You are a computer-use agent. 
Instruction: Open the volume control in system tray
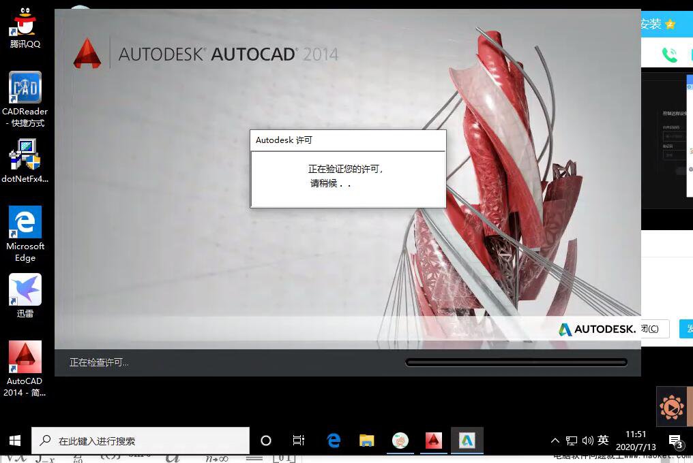[x=588, y=441]
